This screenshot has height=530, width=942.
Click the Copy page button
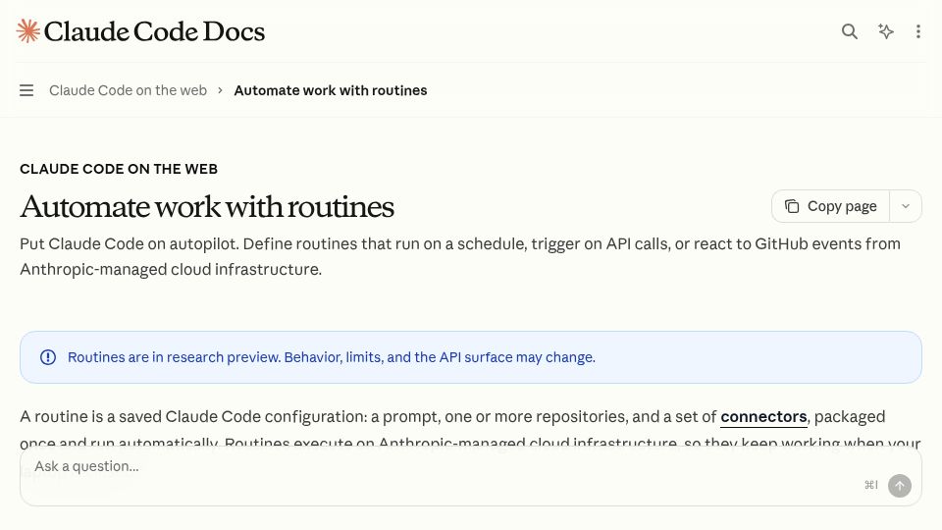tap(831, 206)
